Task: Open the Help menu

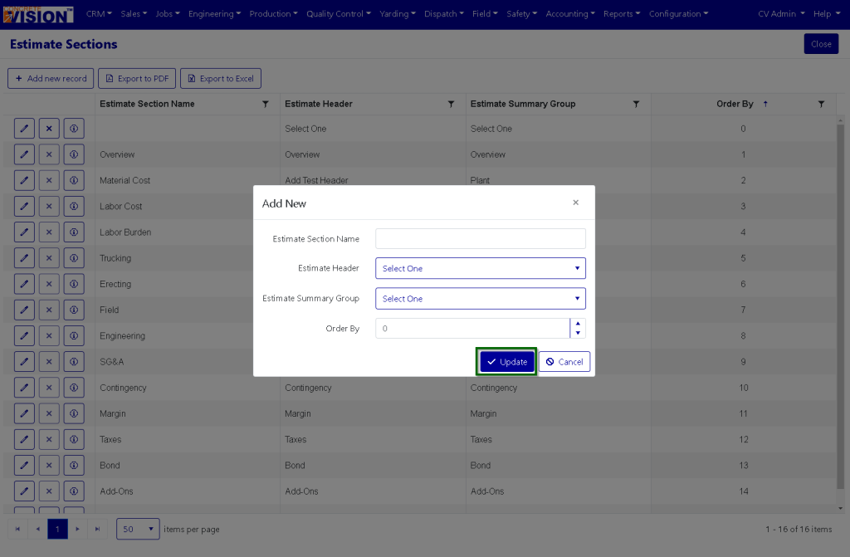Action: click(x=826, y=13)
